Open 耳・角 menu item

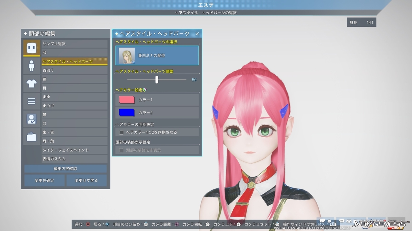(75, 141)
